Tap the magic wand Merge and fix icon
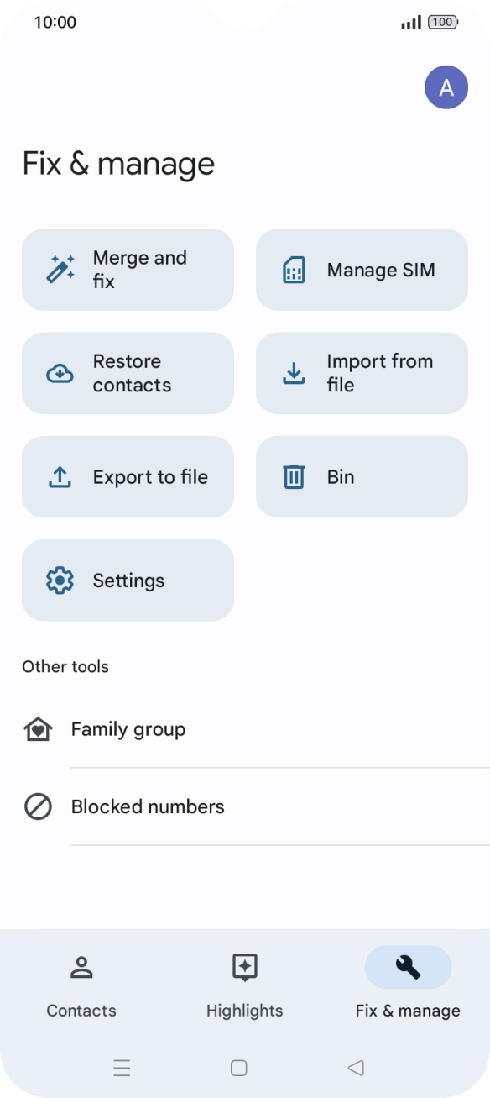 pos(60,270)
